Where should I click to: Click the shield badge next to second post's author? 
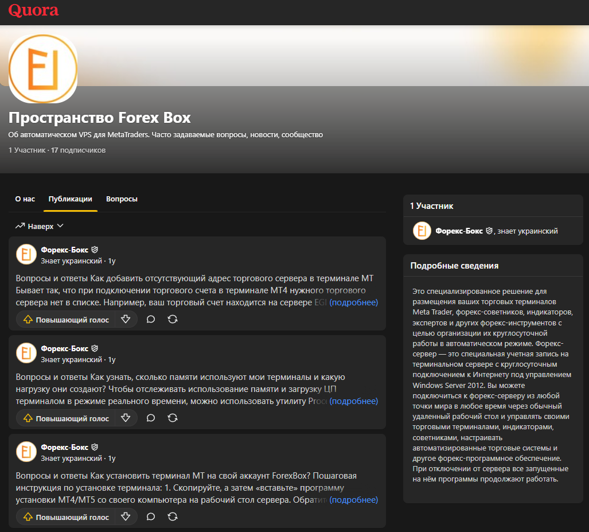click(x=95, y=348)
